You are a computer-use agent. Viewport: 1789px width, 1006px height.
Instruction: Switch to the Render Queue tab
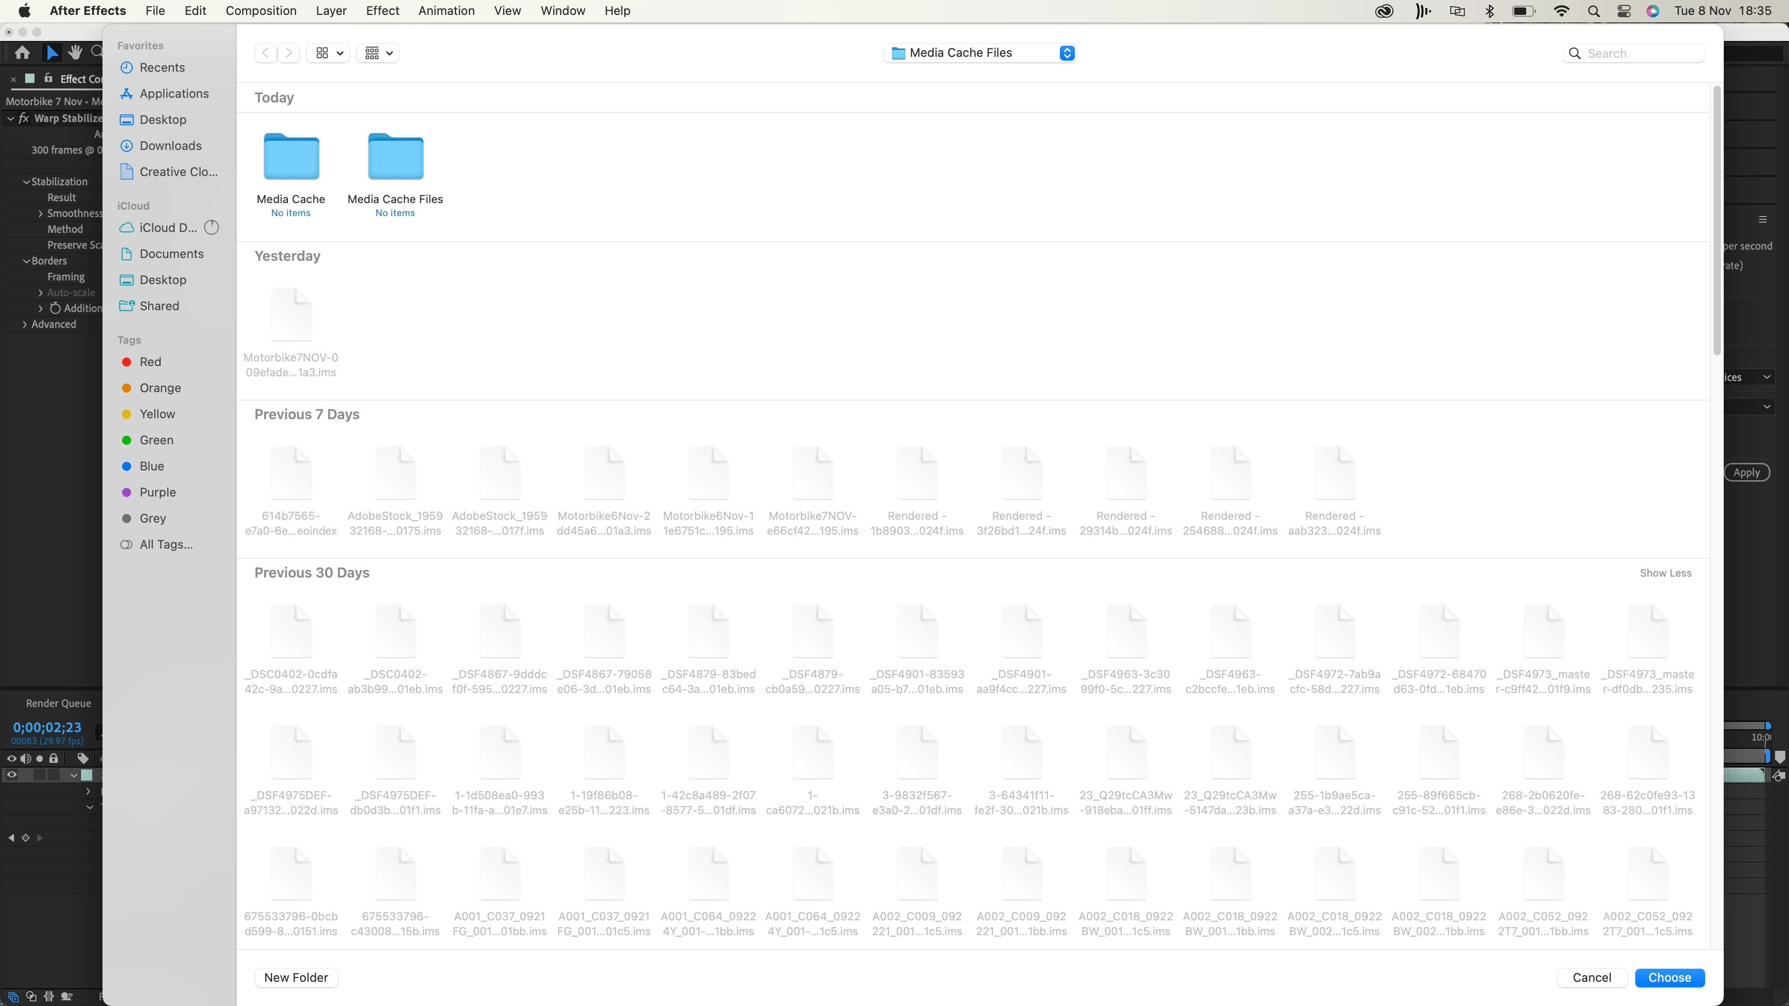pos(58,703)
